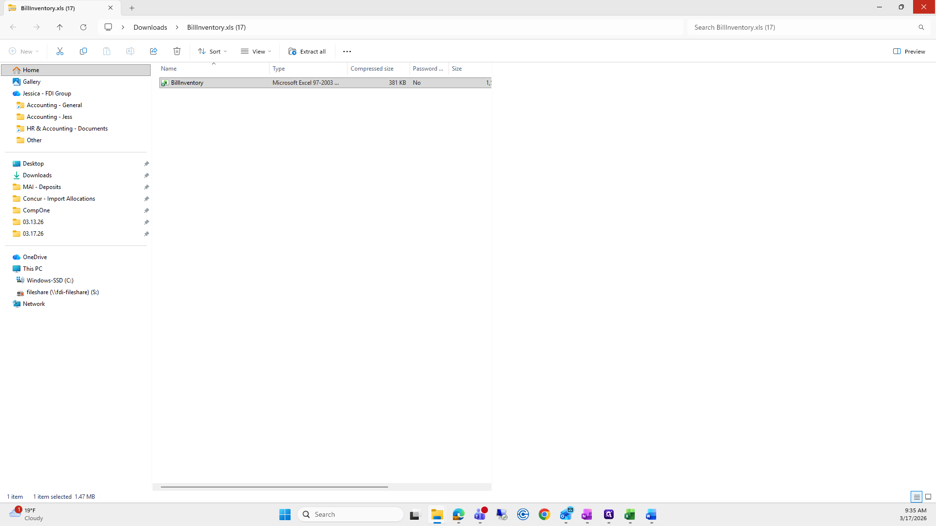Toggle the Preview pane
Image resolution: width=936 pixels, height=526 pixels.
tap(909, 51)
